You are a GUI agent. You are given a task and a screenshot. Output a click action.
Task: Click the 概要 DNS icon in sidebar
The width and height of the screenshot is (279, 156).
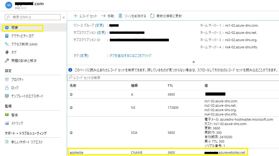[x=7, y=28]
